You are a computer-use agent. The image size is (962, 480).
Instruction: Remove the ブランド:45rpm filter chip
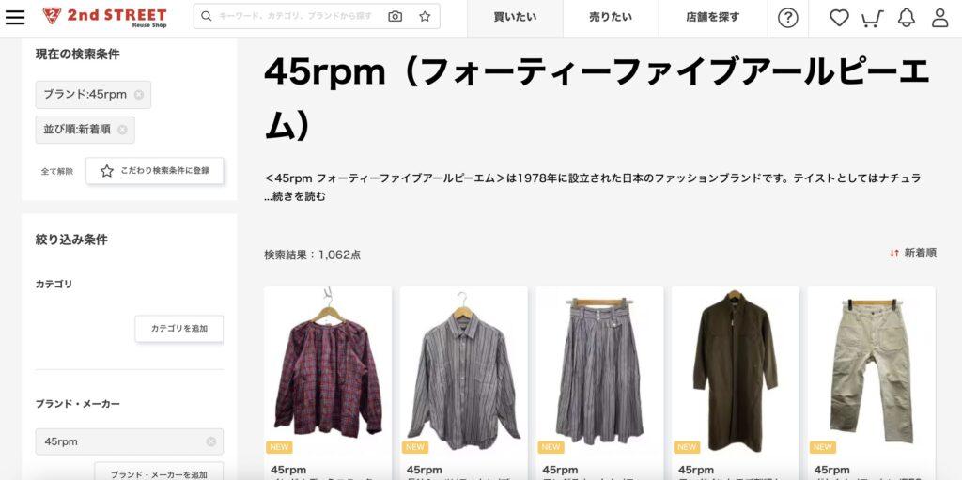[x=139, y=95]
